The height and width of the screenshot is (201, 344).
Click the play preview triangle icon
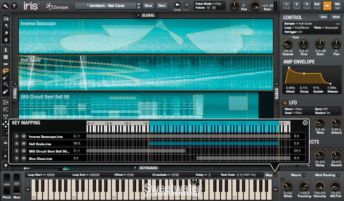click(x=6, y=156)
